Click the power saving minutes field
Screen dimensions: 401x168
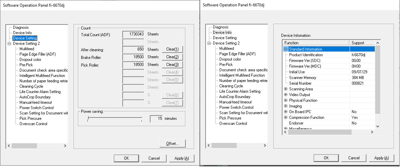[156, 118]
